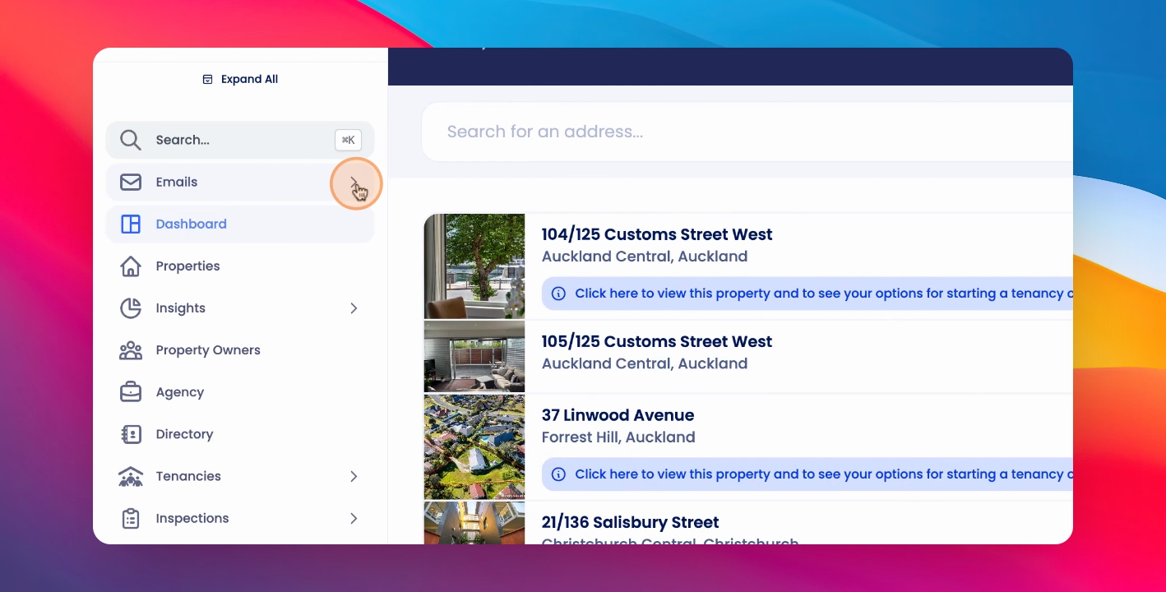Viewport: 1166px width, 592px height.
Task: Expand the Emails submenu chevron
Action: pyautogui.click(x=354, y=183)
